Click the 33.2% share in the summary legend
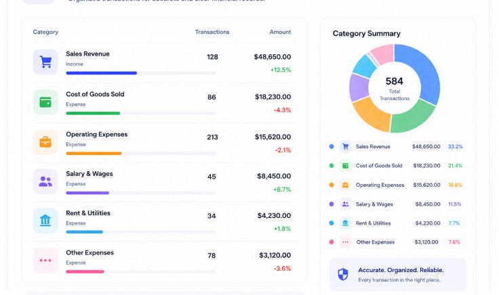This screenshot has height=295, width=499. (455, 146)
